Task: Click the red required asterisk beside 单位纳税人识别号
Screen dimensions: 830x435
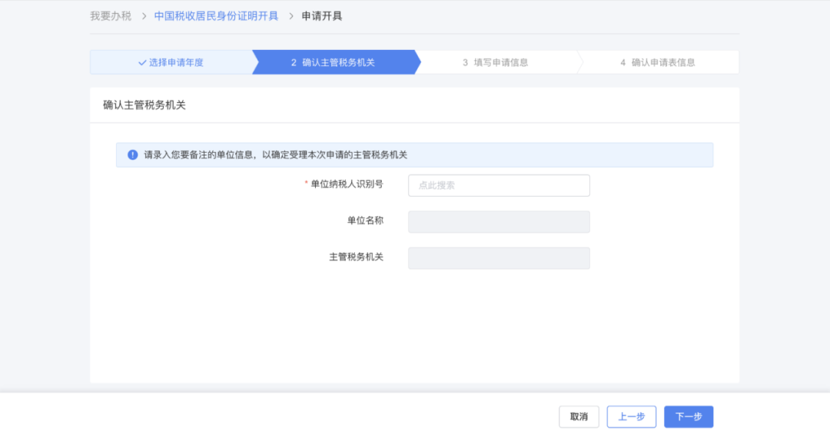Action: [x=306, y=184]
